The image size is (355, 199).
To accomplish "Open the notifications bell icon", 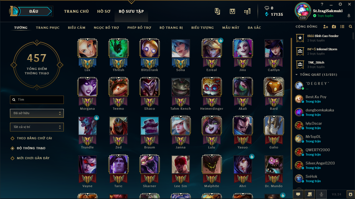I will pyautogui.click(x=349, y=16).
